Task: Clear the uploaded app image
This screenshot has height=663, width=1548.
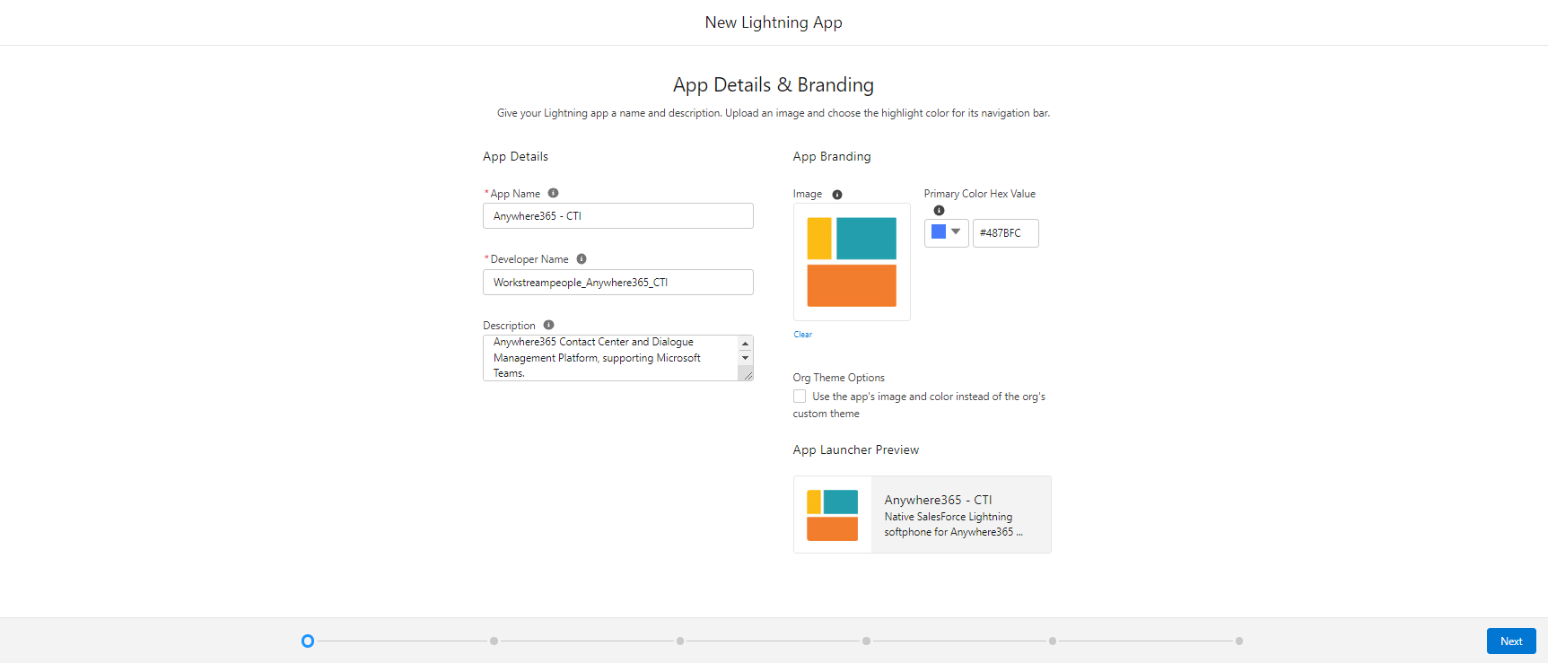Action: [802, 335]
